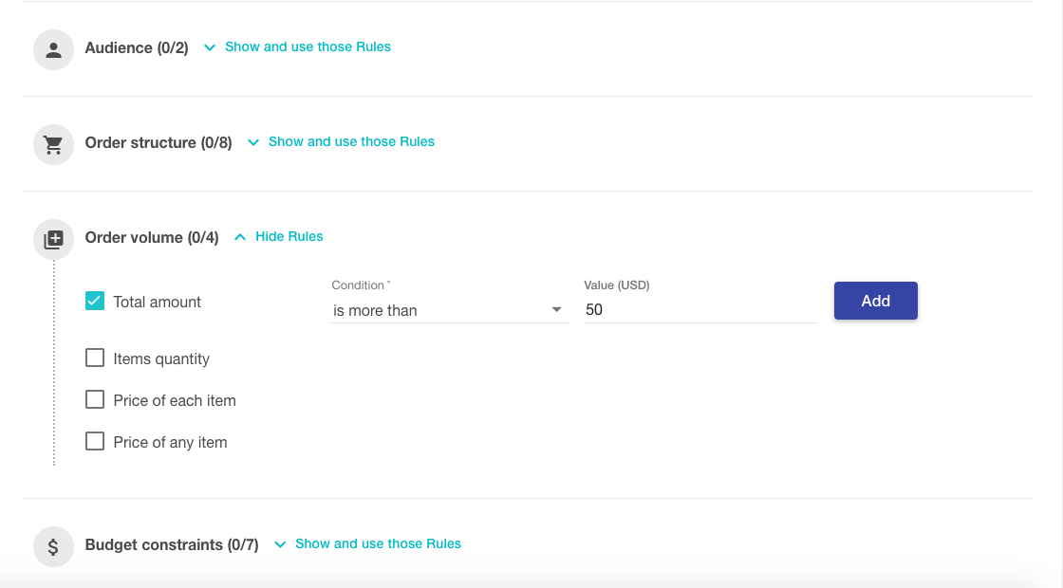Expand Audience rules via chevron arrow
The width and height of the screenshot is (1063, 588).
point(210,47)
